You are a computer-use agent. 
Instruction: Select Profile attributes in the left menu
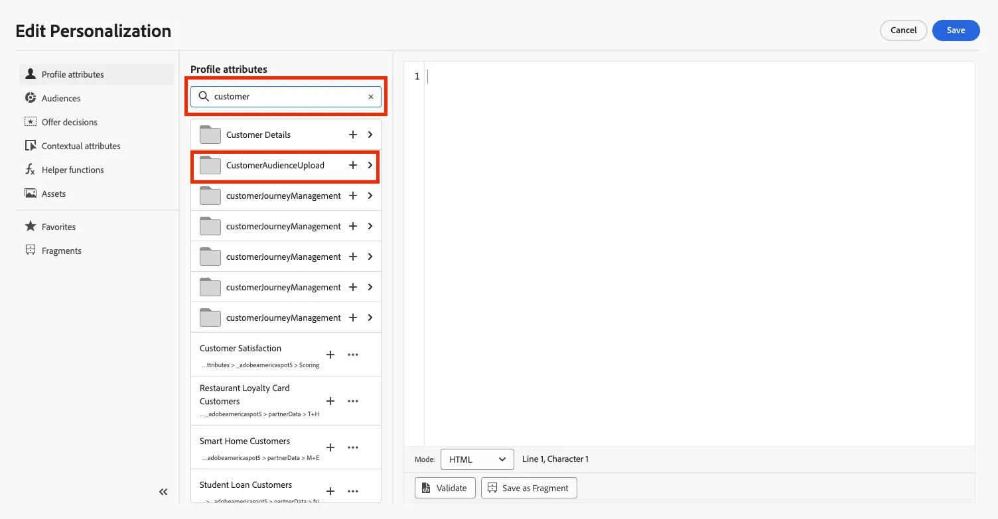point(97,74)
